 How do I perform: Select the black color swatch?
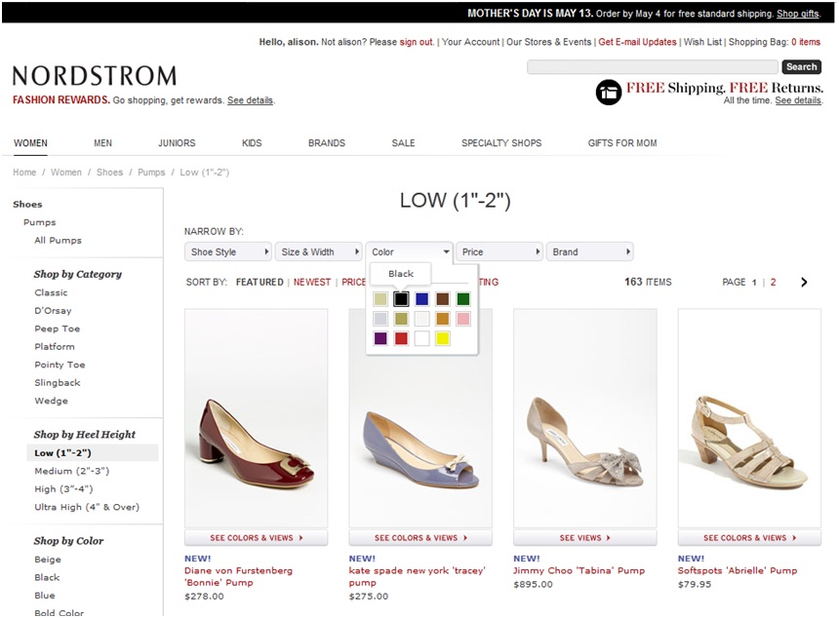401,299
